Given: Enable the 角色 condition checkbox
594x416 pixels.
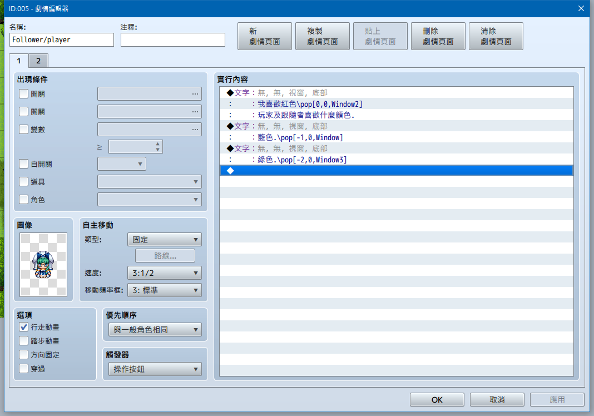Looking at the screenshot, I should tap(23, 199).
